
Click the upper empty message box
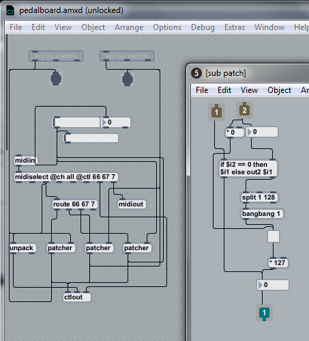(x=76, y=122)
